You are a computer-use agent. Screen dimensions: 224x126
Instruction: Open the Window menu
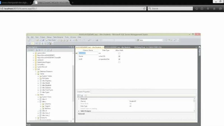pyautogui.click(x=73, y=37)
